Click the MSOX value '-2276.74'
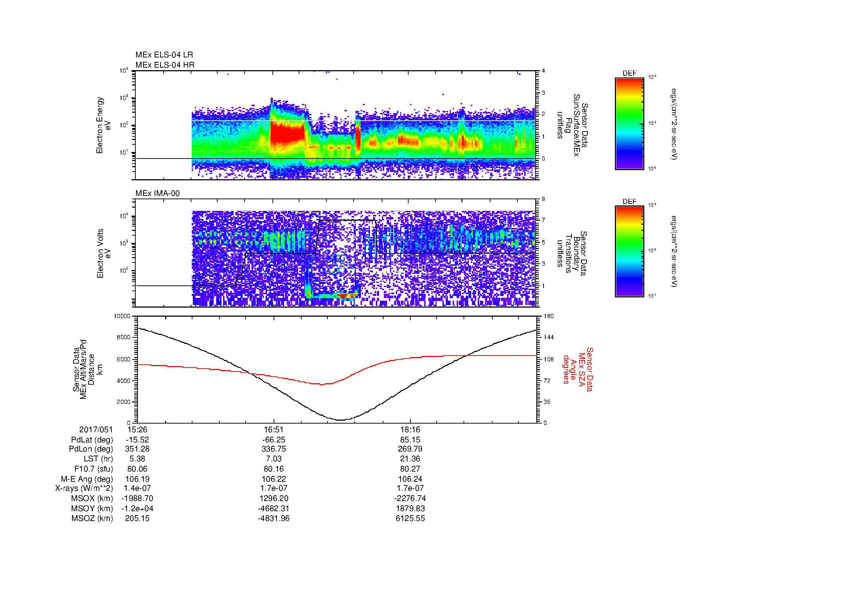851x601 pixels. [410, 498]
